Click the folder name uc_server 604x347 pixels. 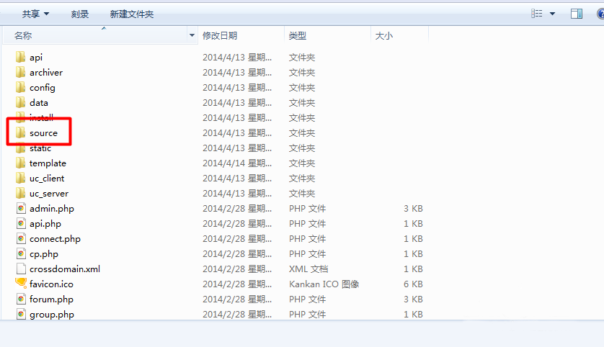[x=49, y=194]
